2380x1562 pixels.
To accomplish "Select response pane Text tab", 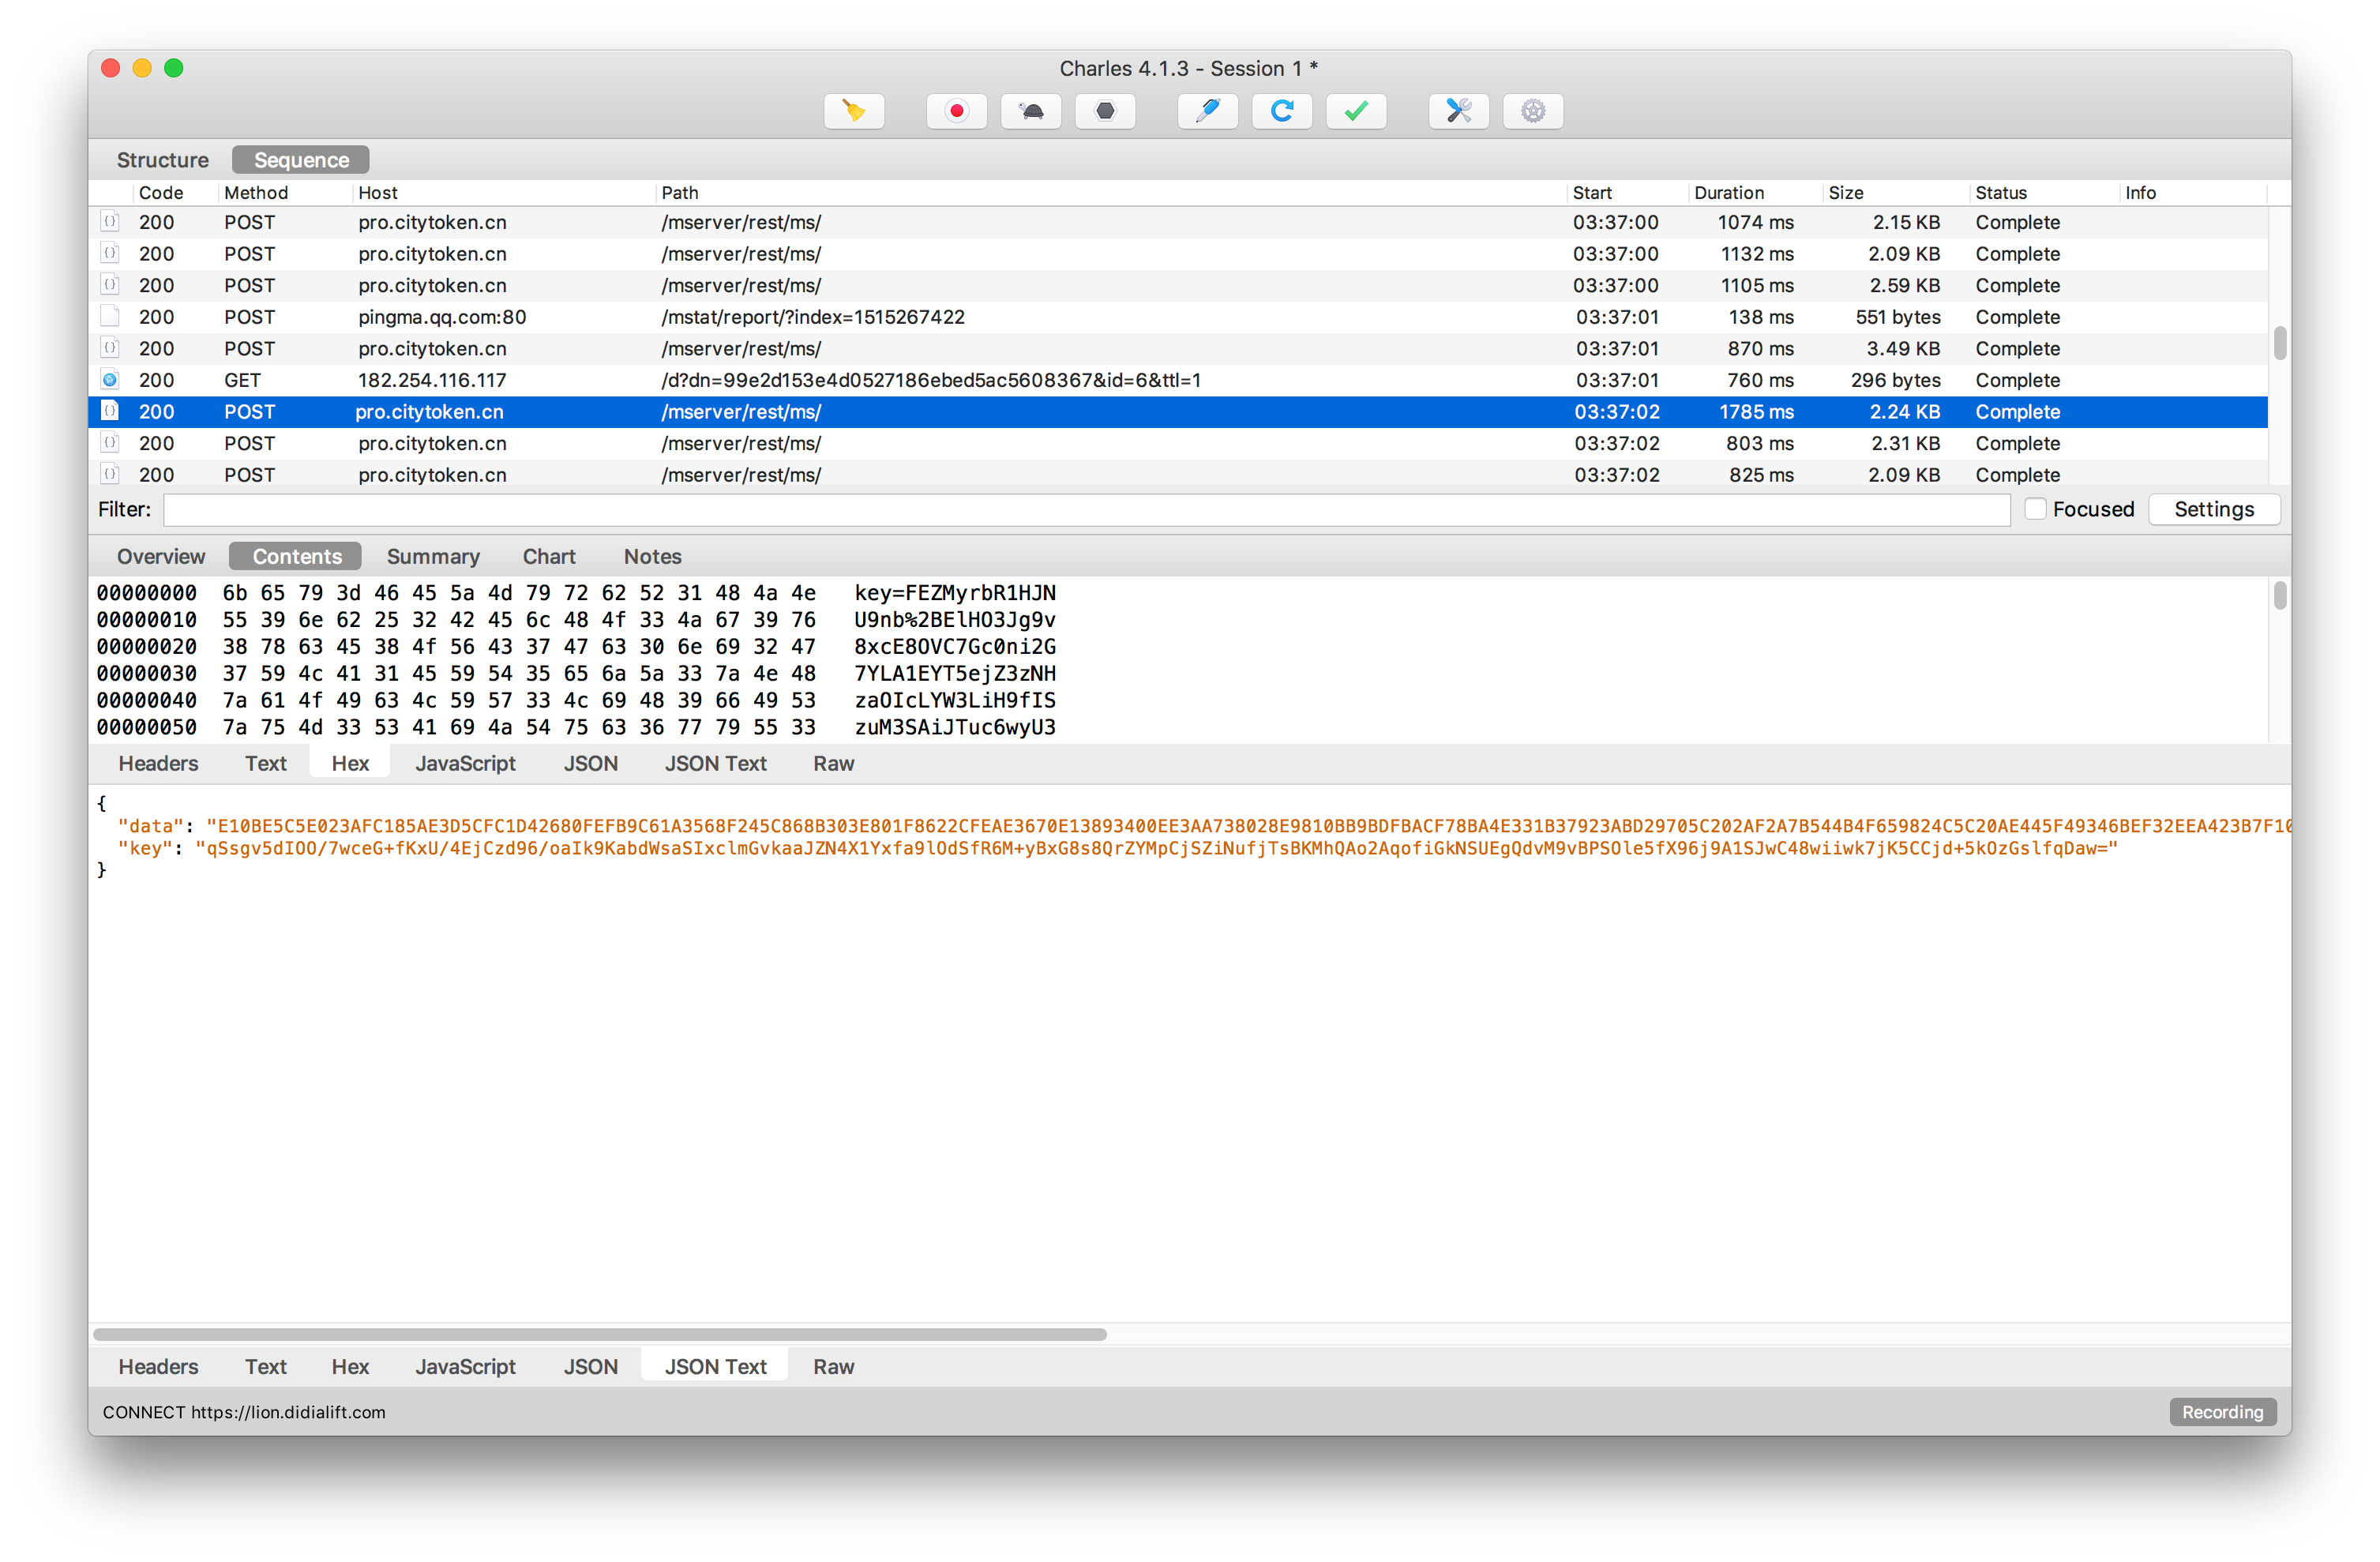I will (266, 1366).
